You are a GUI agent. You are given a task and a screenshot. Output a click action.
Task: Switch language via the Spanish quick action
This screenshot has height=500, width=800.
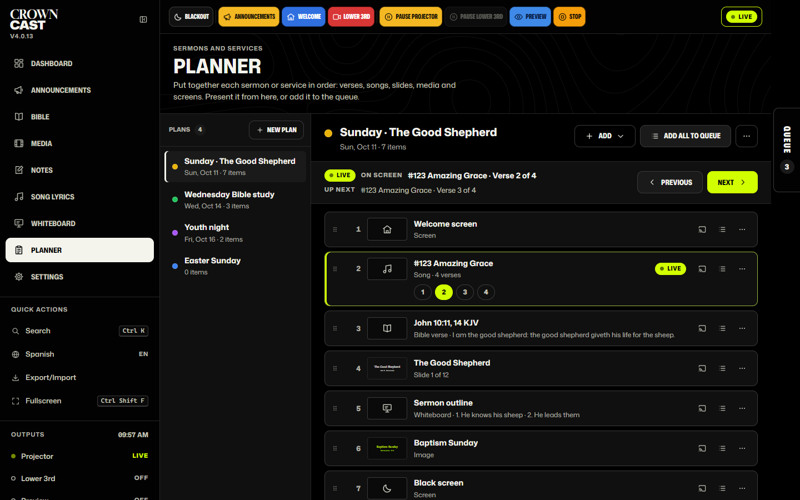(x=79, y=354)
